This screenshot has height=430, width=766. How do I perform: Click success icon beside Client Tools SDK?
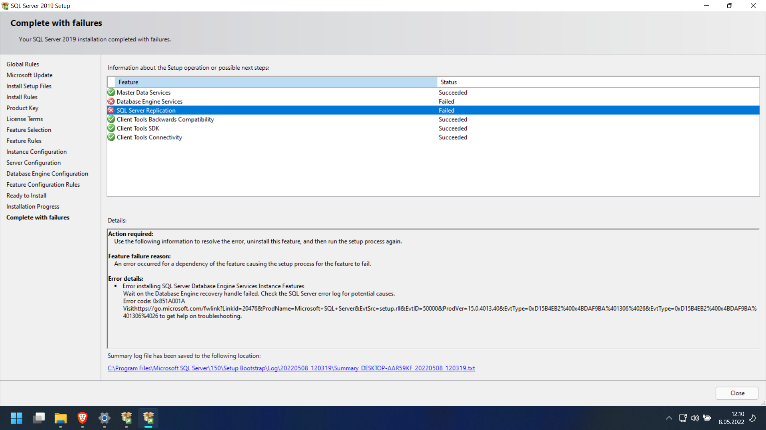pyautogui.click(x=111, y=128)
